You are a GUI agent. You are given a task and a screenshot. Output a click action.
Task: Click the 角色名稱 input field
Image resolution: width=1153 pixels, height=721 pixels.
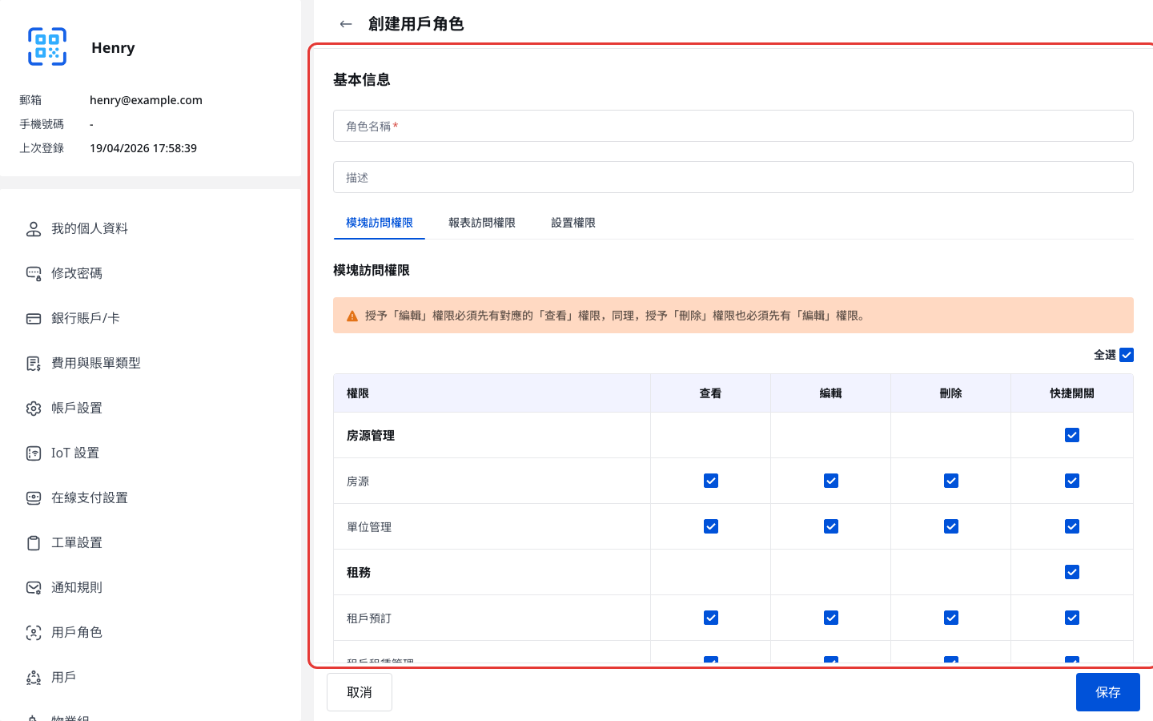click(733, 126)
